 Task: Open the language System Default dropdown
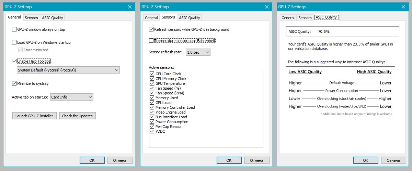pyautogui.click(x=68, y=70)
